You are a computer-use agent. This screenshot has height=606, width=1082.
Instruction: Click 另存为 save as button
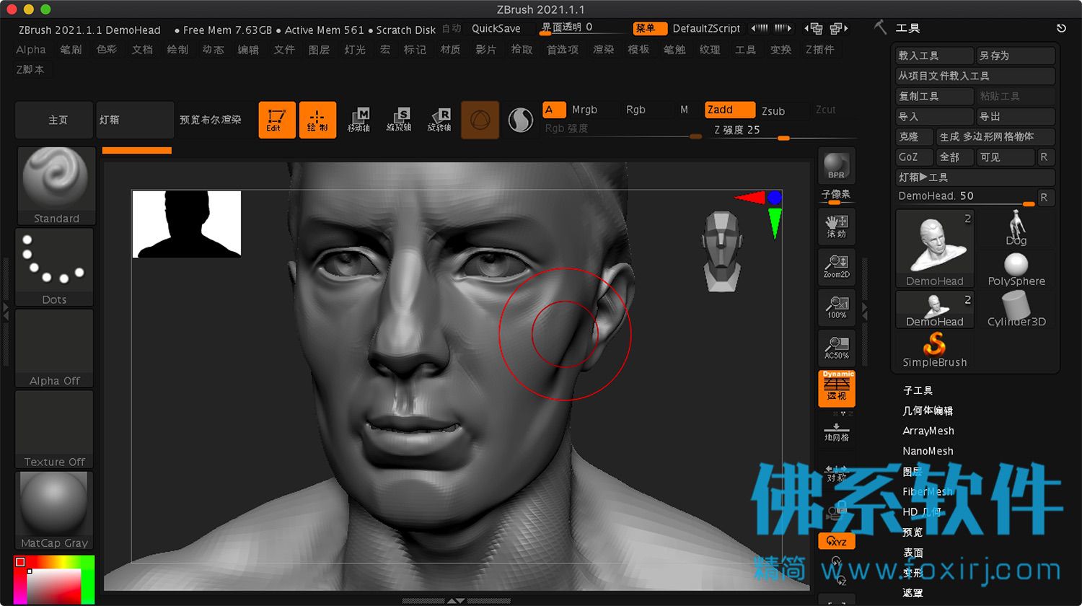pos(1016,56)
